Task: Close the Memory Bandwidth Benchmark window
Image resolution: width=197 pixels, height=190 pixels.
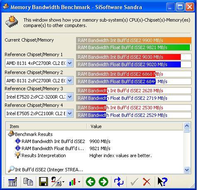Action: point(190,7)
